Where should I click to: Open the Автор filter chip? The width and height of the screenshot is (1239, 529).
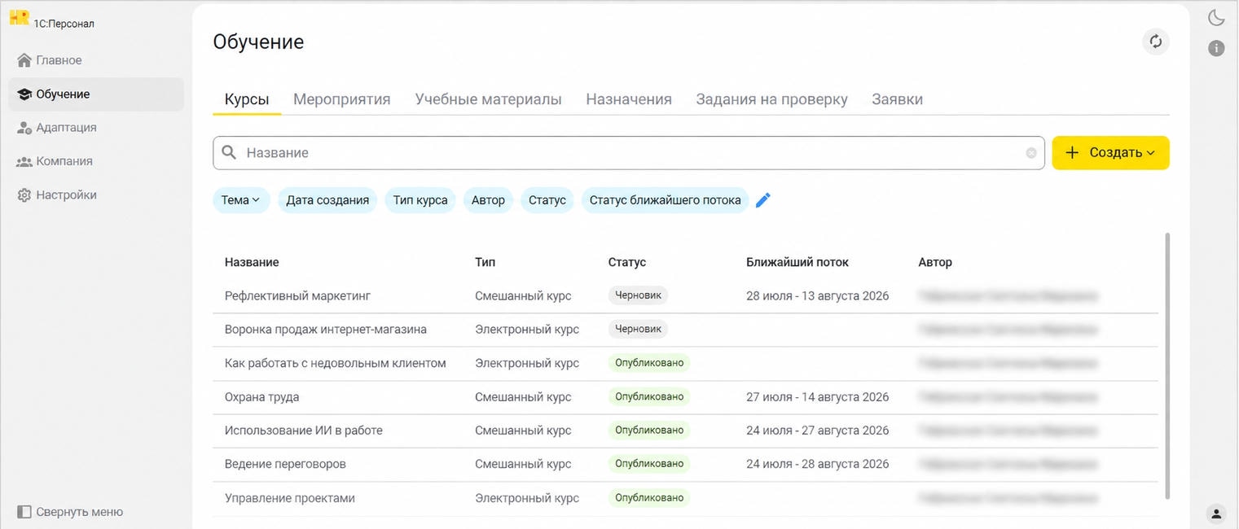[488, 200]
